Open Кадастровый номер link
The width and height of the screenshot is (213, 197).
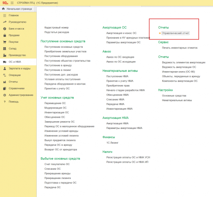coord(56,28)
